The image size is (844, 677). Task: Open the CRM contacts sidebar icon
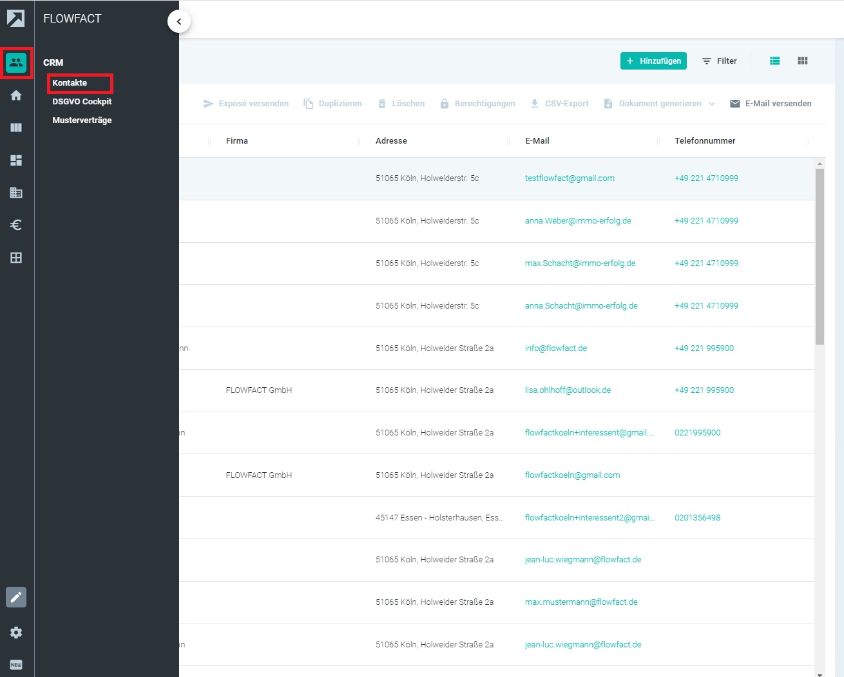tap(16, 62)
